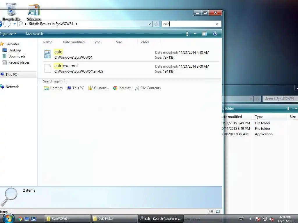Select Network in the navigation pane
The image size is (298, 223).
pos(12,87)
